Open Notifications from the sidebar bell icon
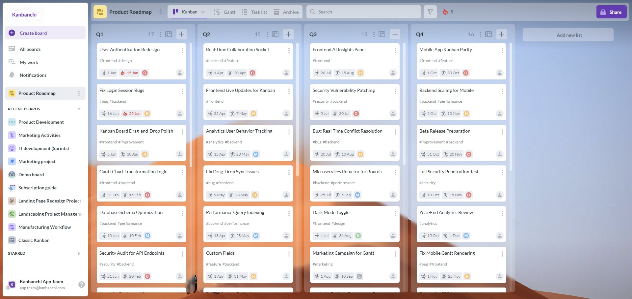The height and width of the screenshot is (299, 632). (12, 75)
